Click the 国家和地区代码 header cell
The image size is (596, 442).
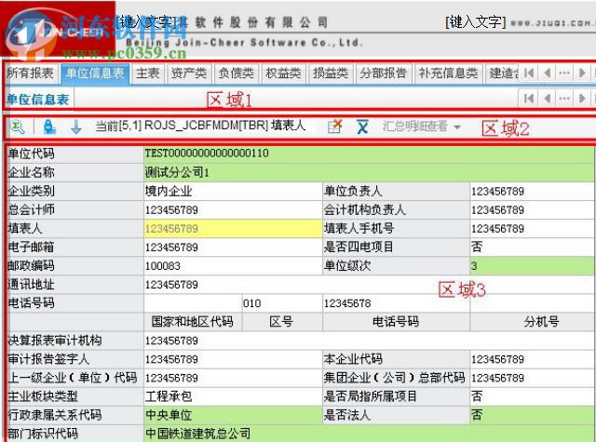pyautogui.click(x=193, y=322)
